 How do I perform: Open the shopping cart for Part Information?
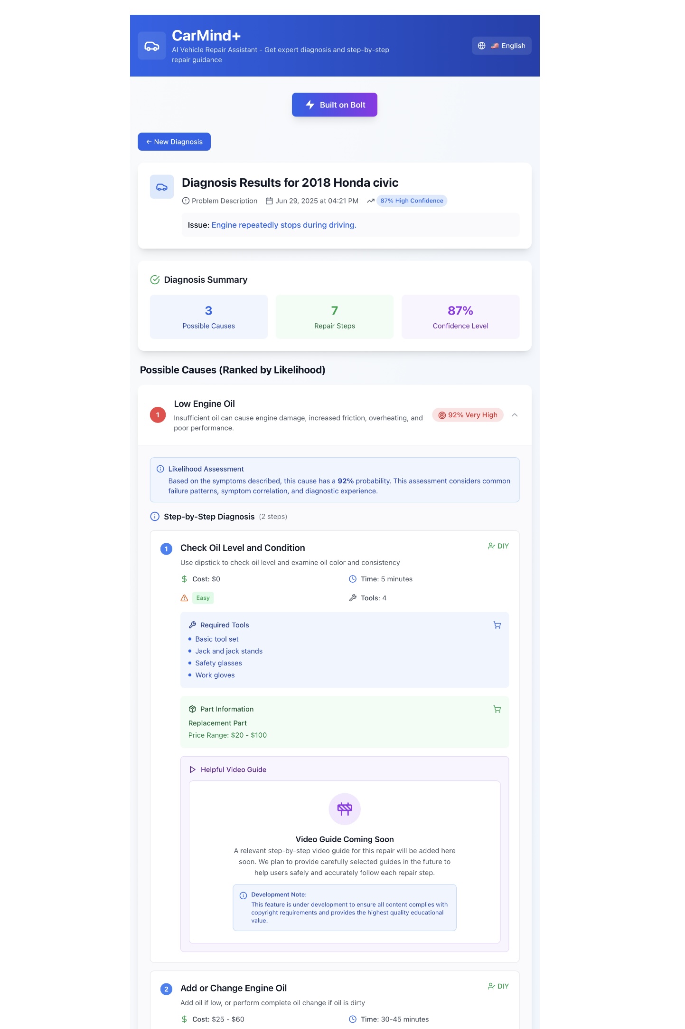tap(497, 709)
